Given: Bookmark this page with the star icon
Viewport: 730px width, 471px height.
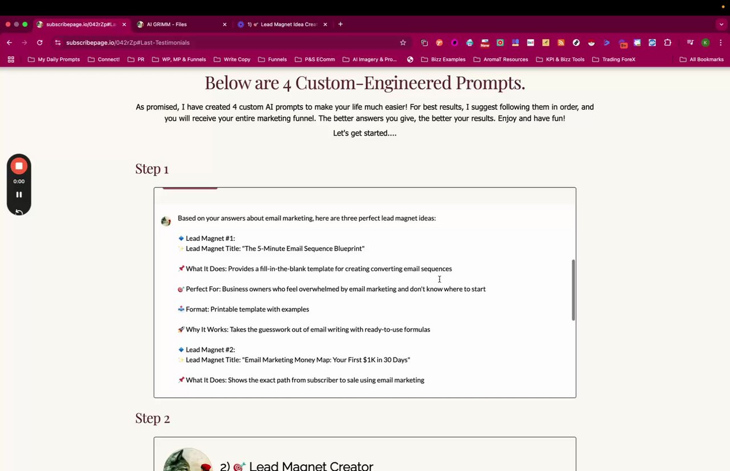Looking at the screenshot, I should coord(403,43).
